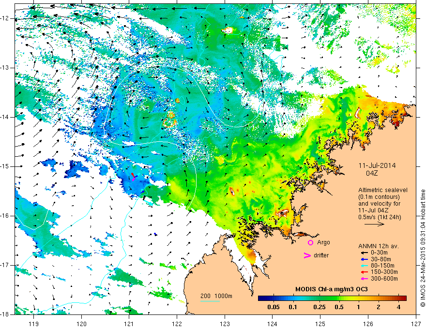
Task: Click the '30-80m' depth label
Action: click(x=381, y=259)
